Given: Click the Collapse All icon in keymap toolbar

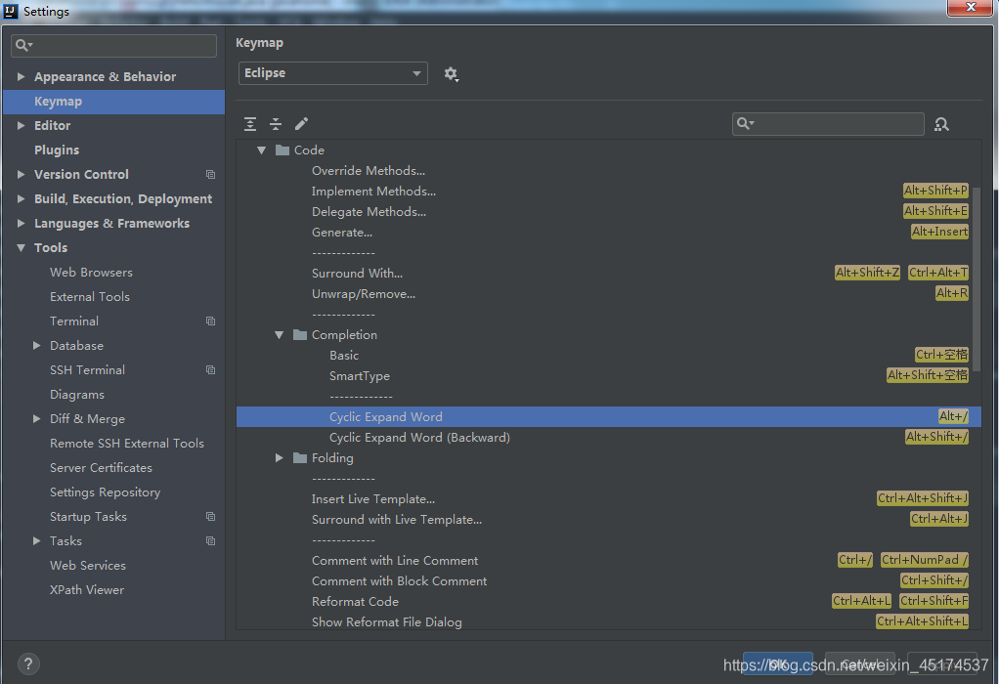Looking at the screenshot, I should click(x=276, y=124).
